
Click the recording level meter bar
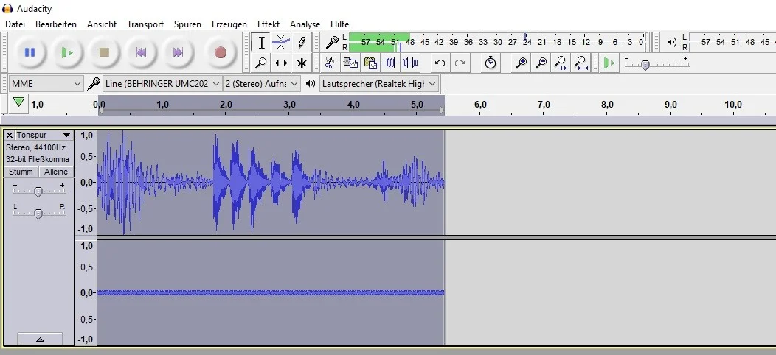496,43
